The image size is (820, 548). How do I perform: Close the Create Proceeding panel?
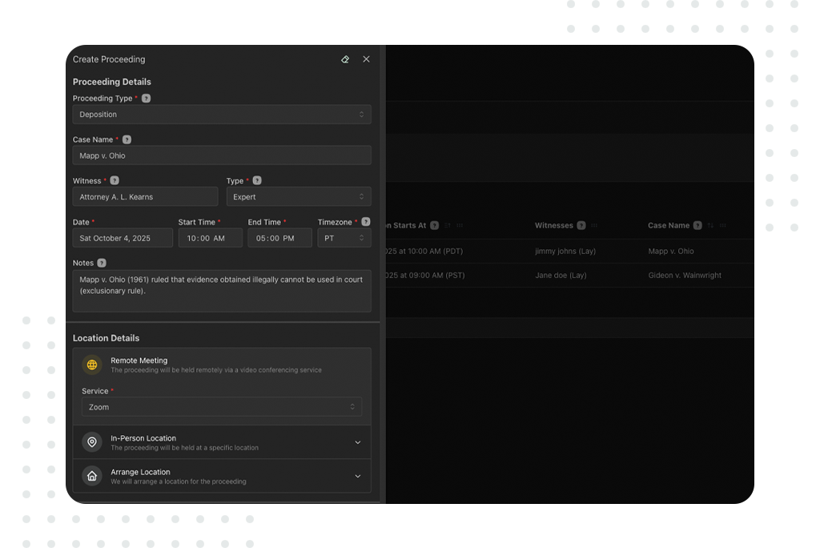pos(366,59)
